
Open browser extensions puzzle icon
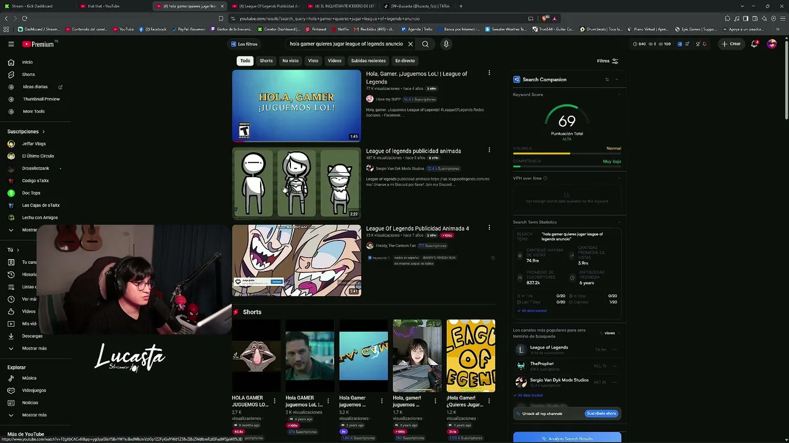click(727, 18)
